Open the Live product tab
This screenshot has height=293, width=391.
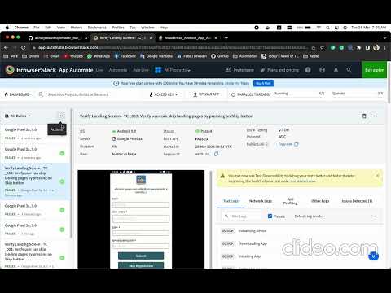(99, 70)
